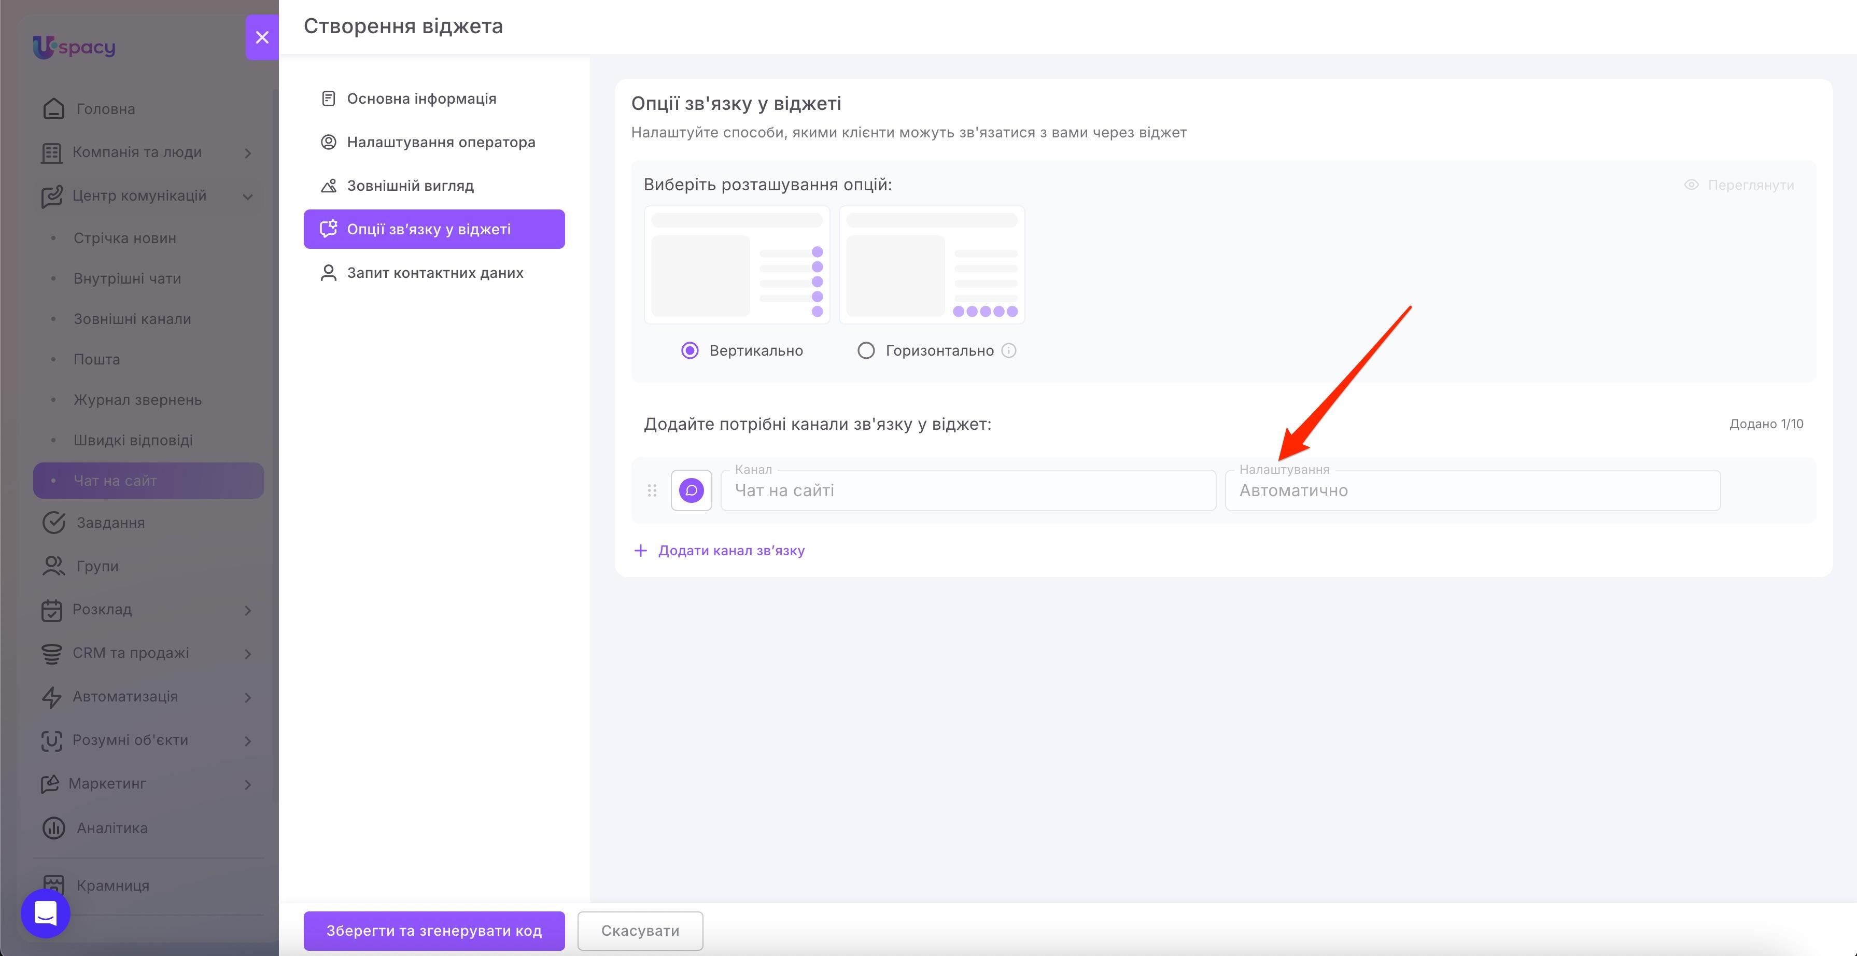Click the Головна home icon
Image resolution: width=1857 pixels, height=956 pixels.
pos(53,109)
